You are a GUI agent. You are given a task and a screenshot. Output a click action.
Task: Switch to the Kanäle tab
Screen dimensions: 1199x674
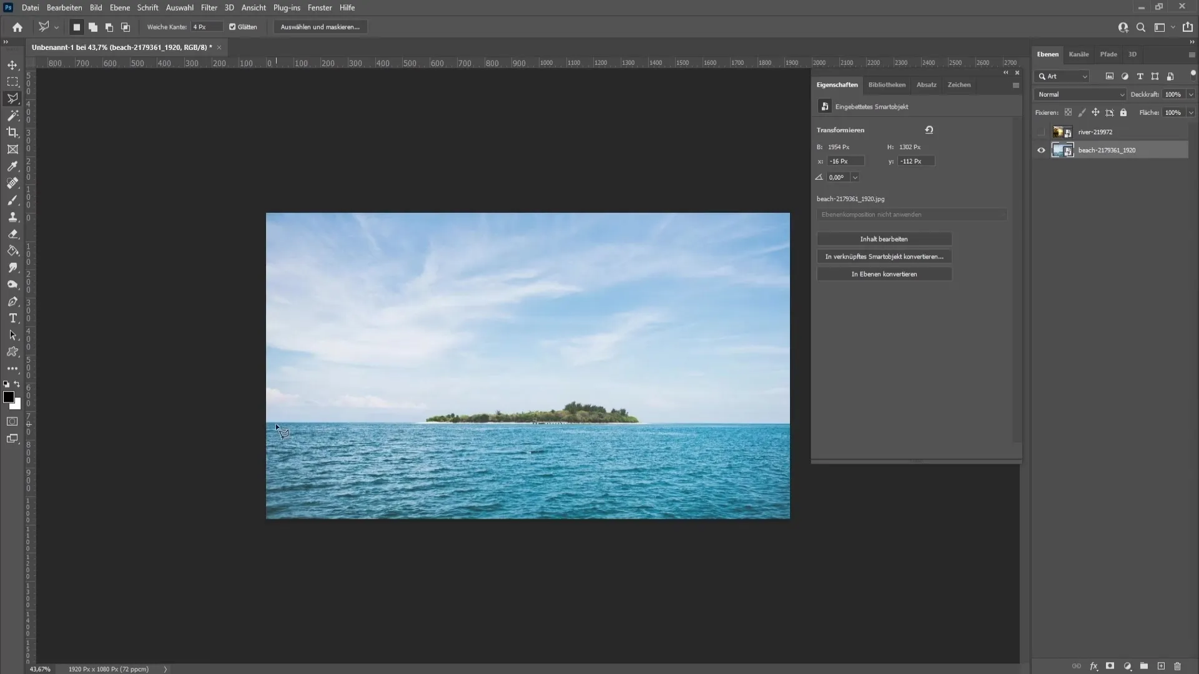point(1078,54)
